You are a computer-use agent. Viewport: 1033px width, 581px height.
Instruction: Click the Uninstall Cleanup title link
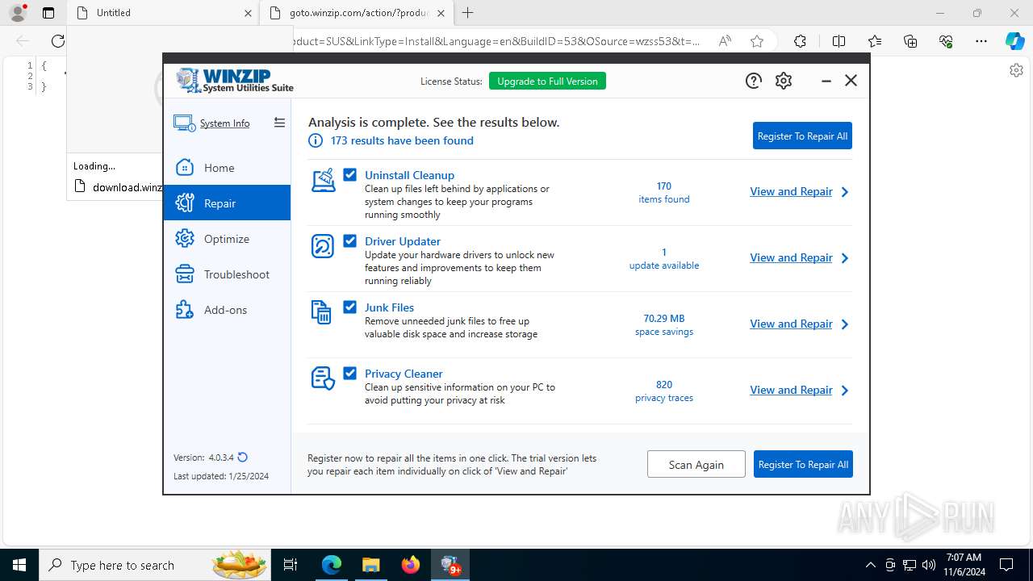pyautogui.click(x=409, y=175)
